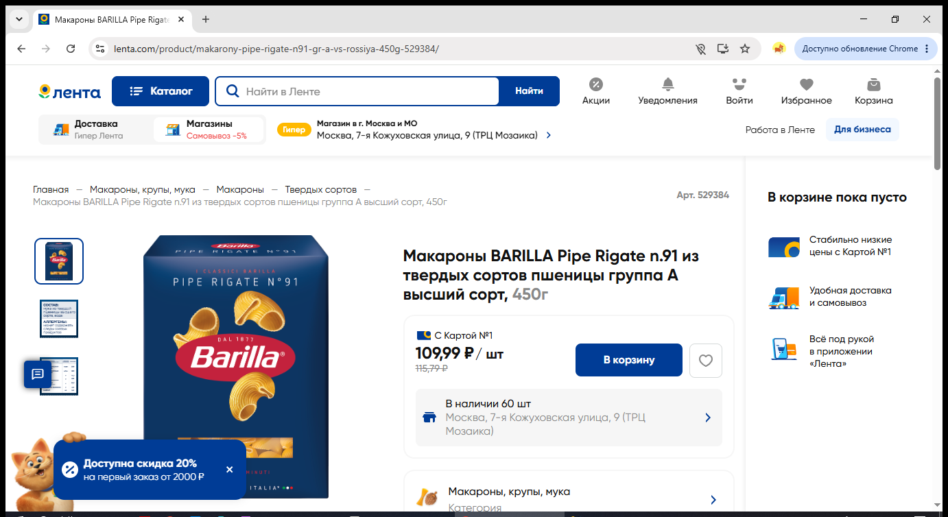Bookmark this page with the star icon
Image resolution: width=948 pixels, height=517 pixels.
745,49
